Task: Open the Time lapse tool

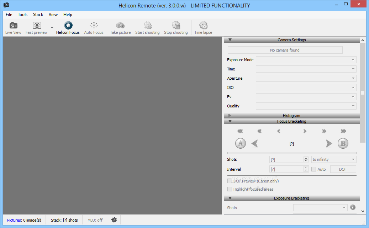Action: coord(203,28)
